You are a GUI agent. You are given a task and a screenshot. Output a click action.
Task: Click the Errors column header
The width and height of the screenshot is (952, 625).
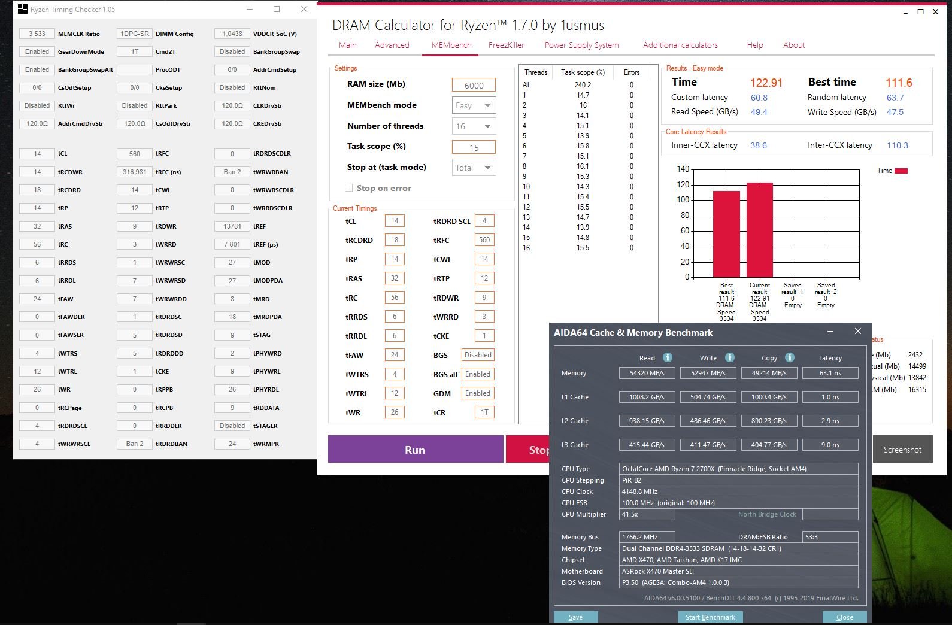click(632, 72)
